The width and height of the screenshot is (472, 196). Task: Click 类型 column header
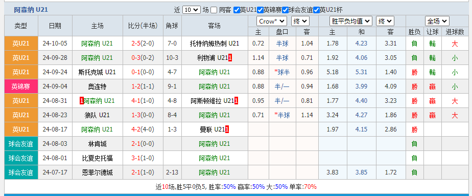pos(21,26)
